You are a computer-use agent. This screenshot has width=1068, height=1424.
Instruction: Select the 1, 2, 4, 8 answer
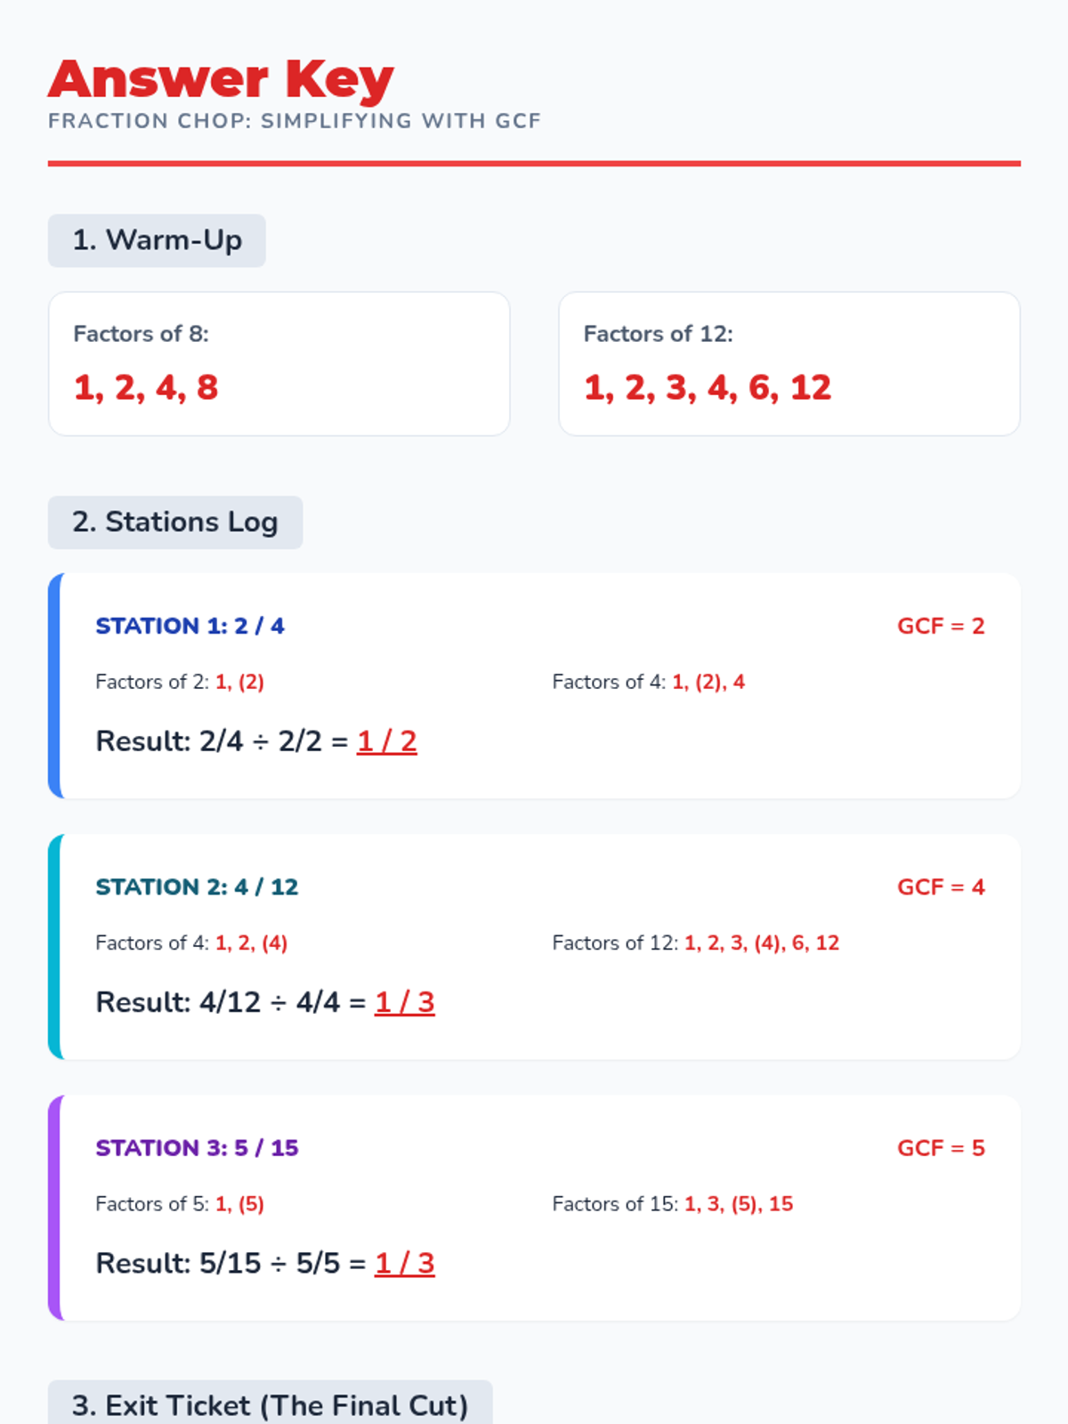click(146, 388)
